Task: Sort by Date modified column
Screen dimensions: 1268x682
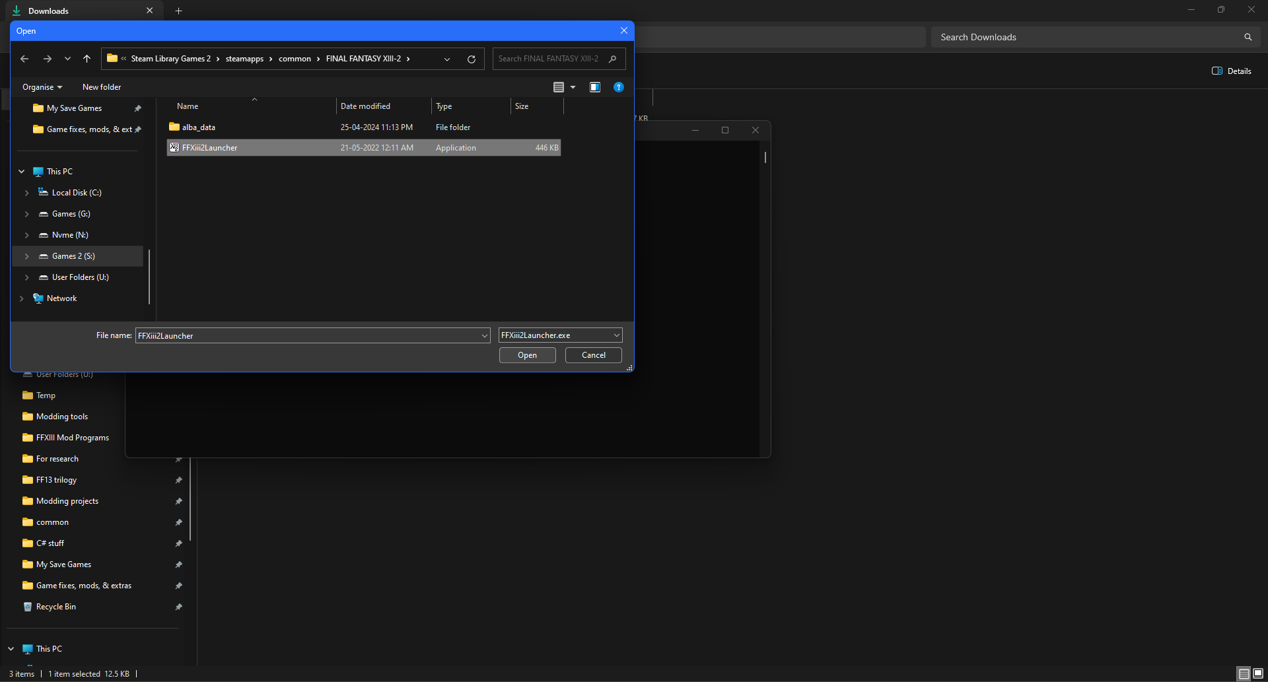Action: pyautogui.click(x=384, y=106)
